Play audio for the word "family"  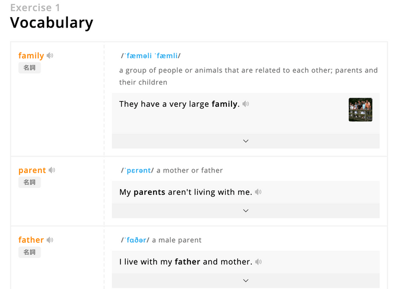(50, 55)
